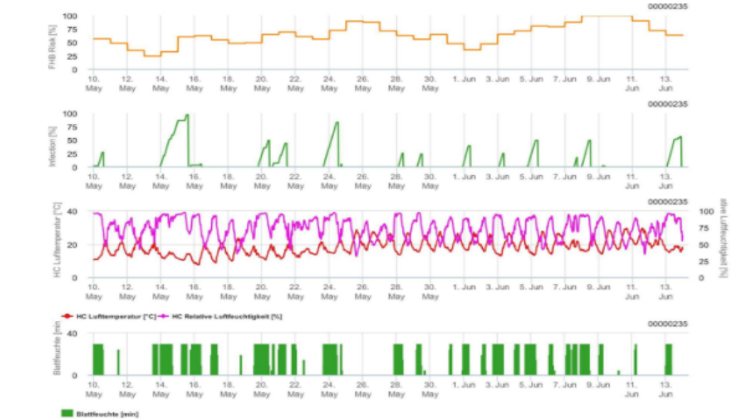
Task: Click station ID above the Blattfeuchte chart
Action: pyautogui.click(x=667, y=324)
